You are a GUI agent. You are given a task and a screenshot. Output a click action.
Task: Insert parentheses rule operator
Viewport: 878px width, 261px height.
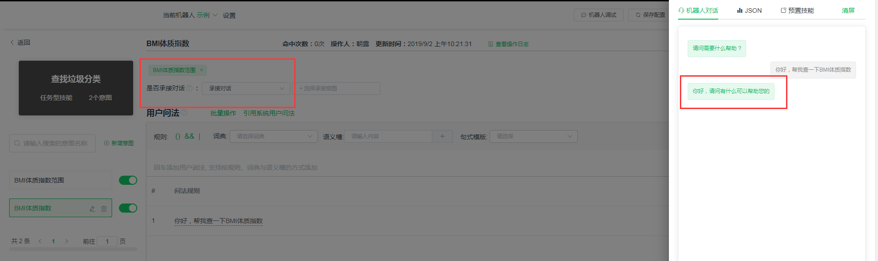[x=178, y=136]
